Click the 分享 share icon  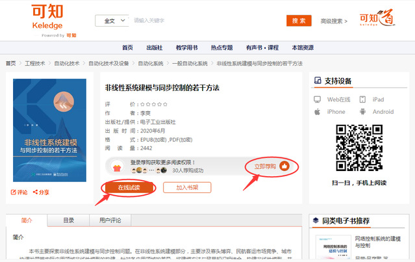click(x=34, y=192)
